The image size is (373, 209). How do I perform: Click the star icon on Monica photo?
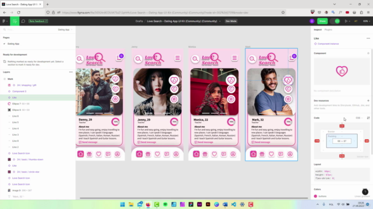point(231,99)
